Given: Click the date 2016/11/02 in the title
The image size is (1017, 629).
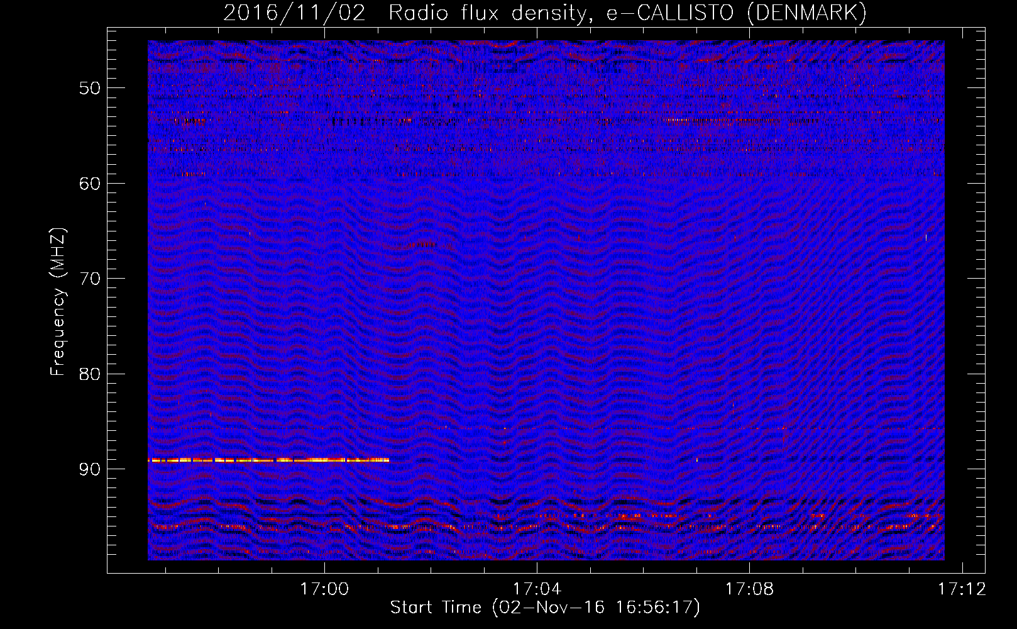Looking at the screenshot, I should click(x=294, y=13).
